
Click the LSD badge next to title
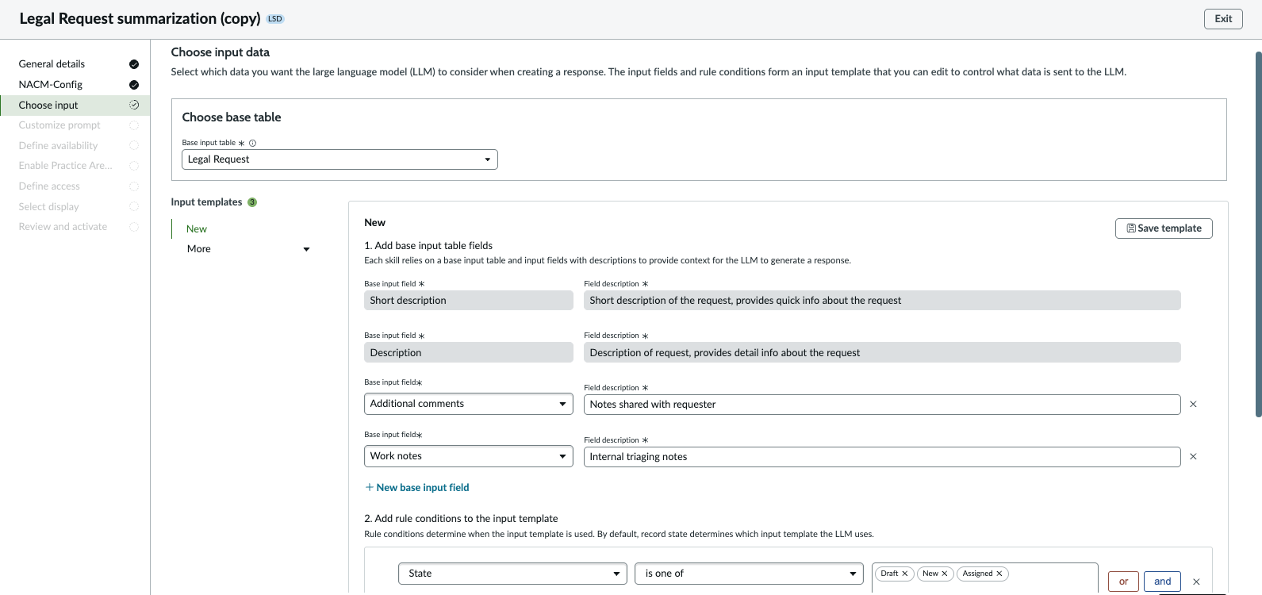tap(275, 19)
